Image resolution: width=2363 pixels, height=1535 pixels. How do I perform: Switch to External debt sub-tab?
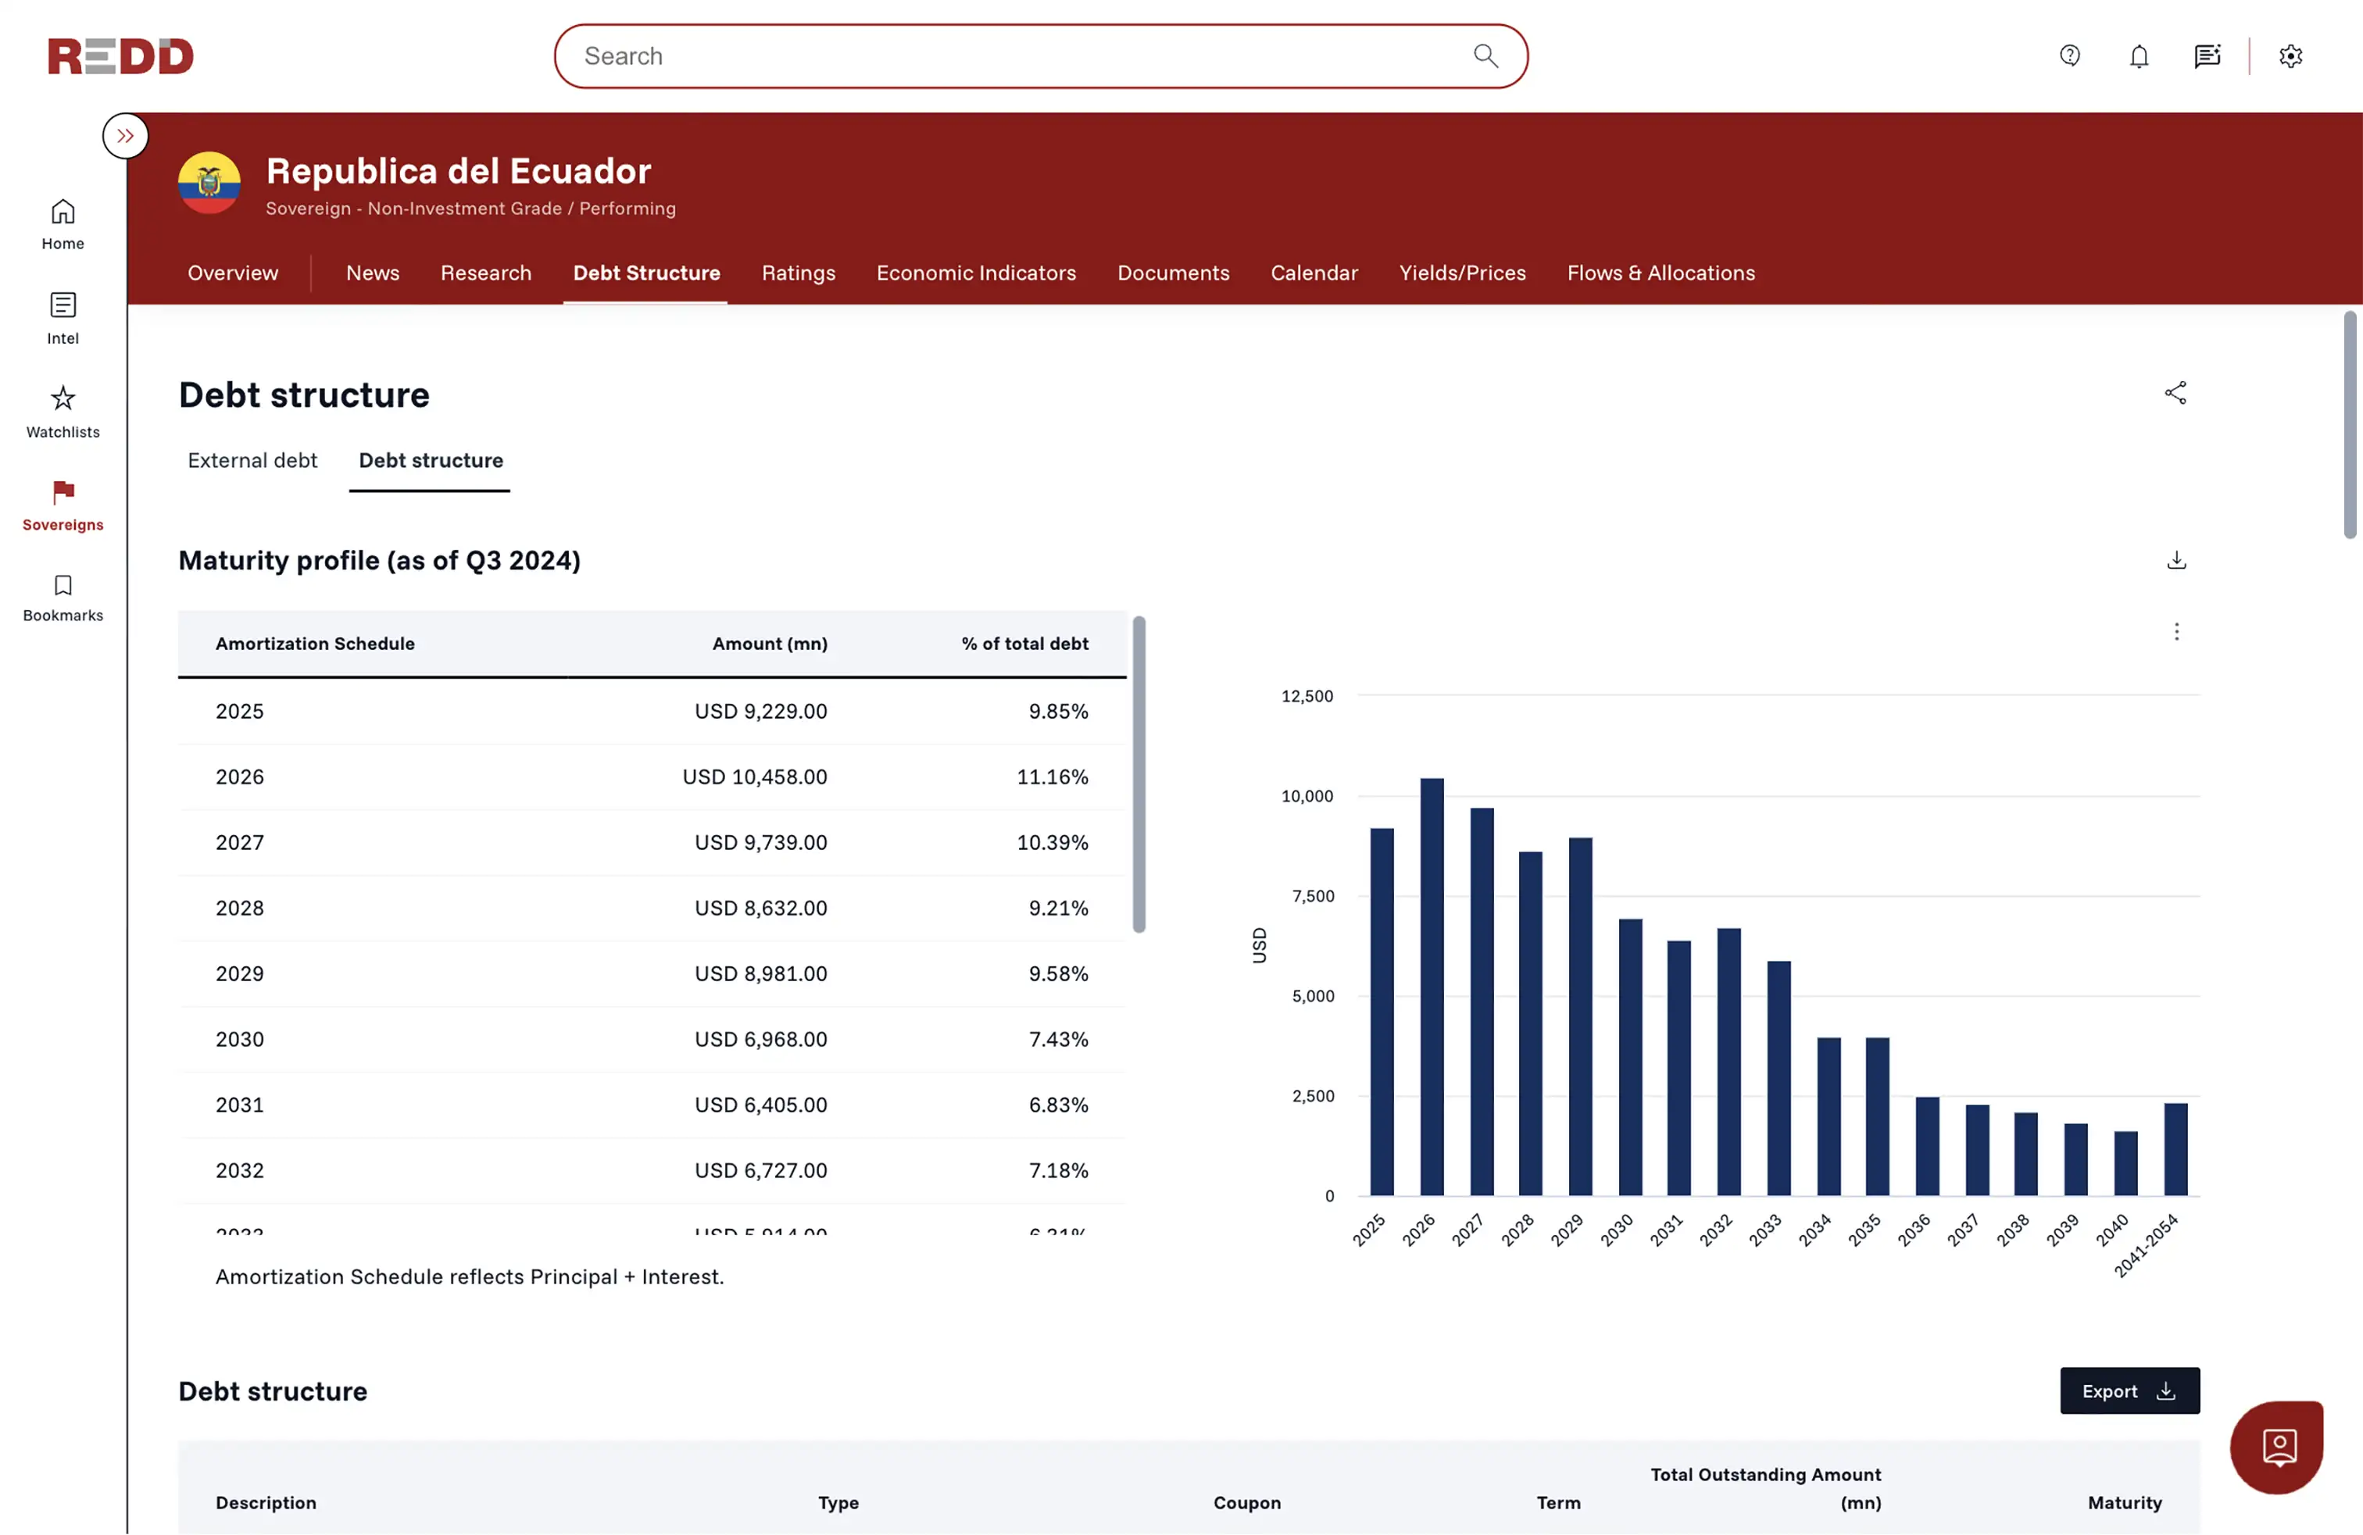pyautogui.click(x=252, y=460)
